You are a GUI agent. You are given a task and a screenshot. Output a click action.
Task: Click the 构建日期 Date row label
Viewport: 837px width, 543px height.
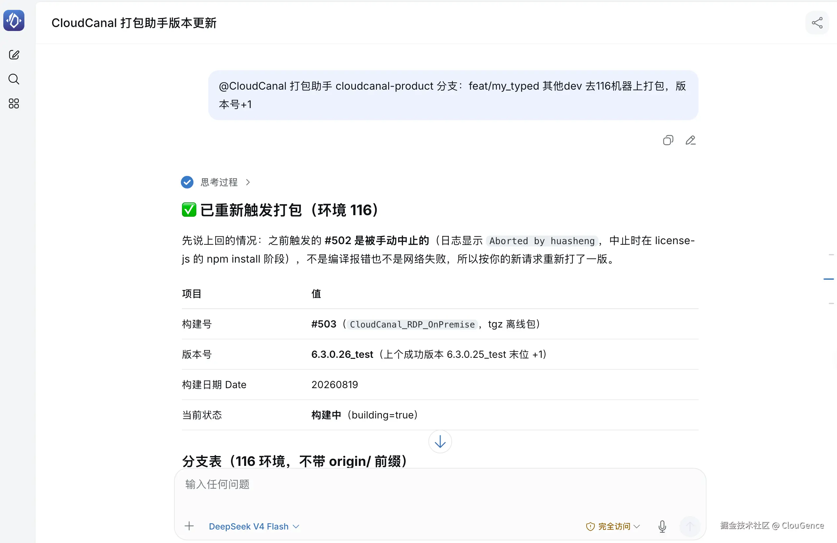click(214, 385)
